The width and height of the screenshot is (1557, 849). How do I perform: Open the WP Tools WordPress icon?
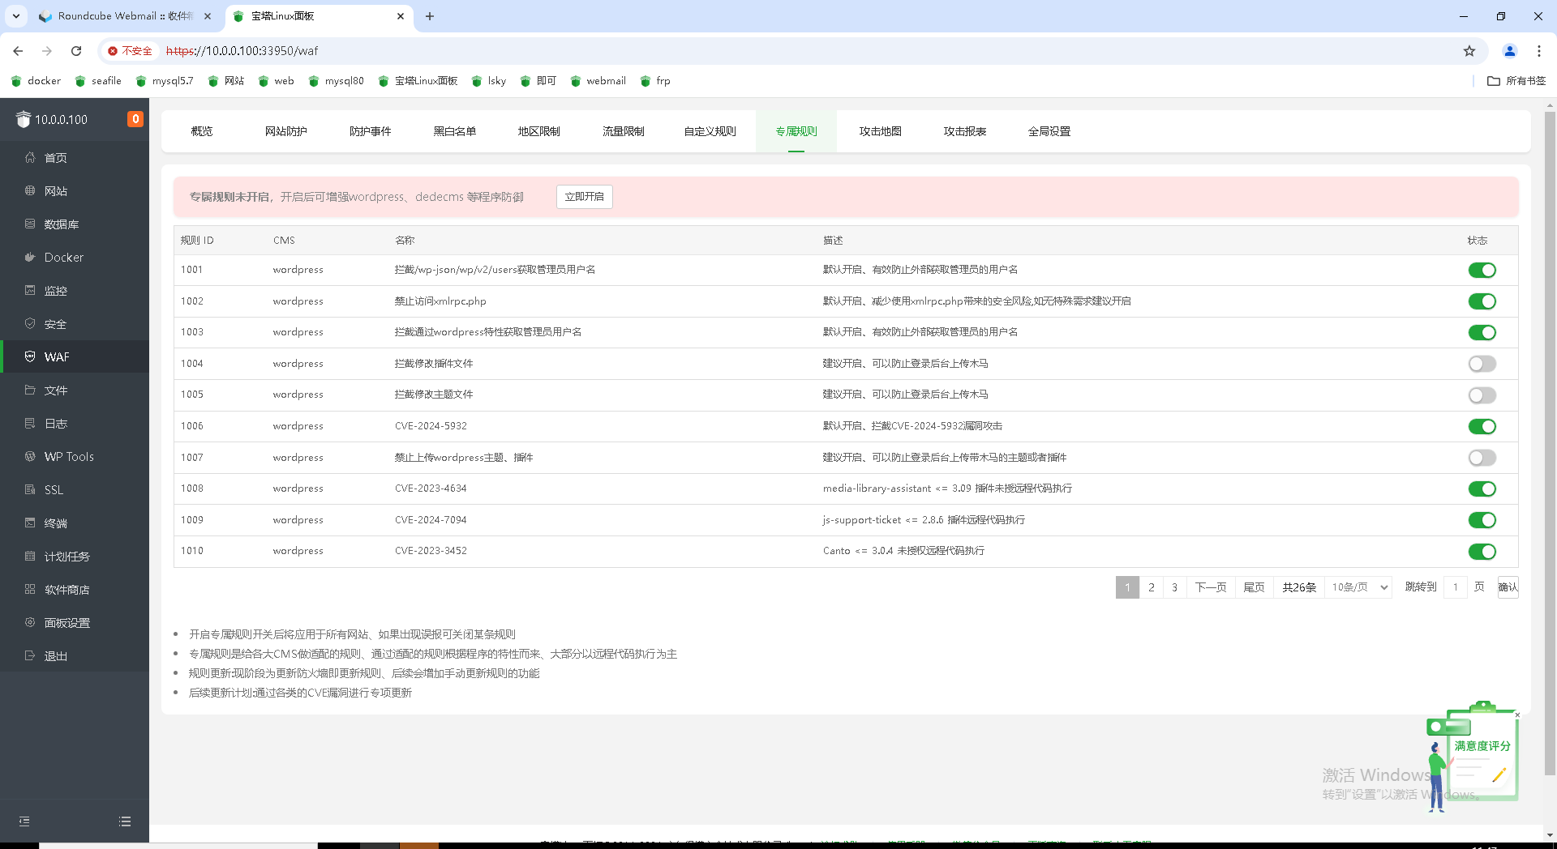tap(30, 457)
